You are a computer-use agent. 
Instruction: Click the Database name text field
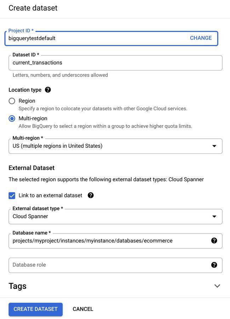pyautogui.click(x=106, y=240)
